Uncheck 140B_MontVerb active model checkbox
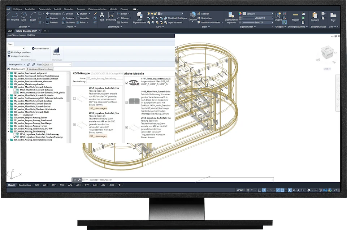The width and height of the screenshot is (347, 230). tap(127, 103)
